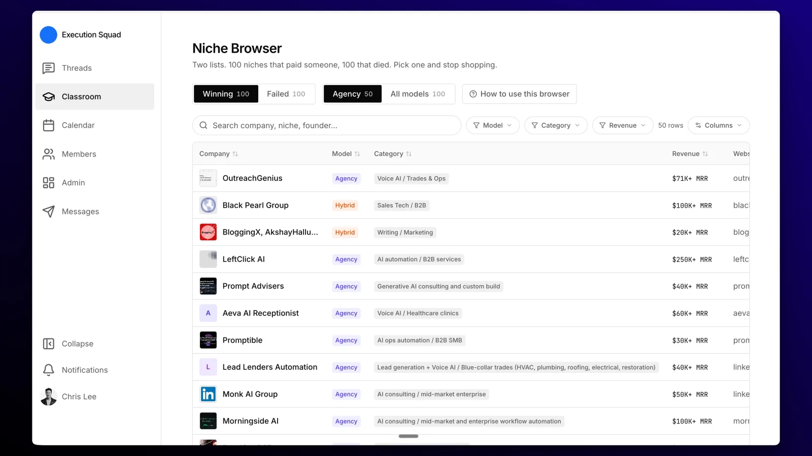Click Agency tag on Monk AI Group row
The height and width of the screenshot is (456, 812).
tap(346, 394)
